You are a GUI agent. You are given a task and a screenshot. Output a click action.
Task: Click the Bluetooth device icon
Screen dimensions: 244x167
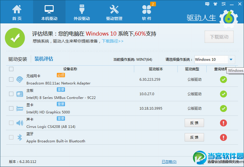[20, 137]
